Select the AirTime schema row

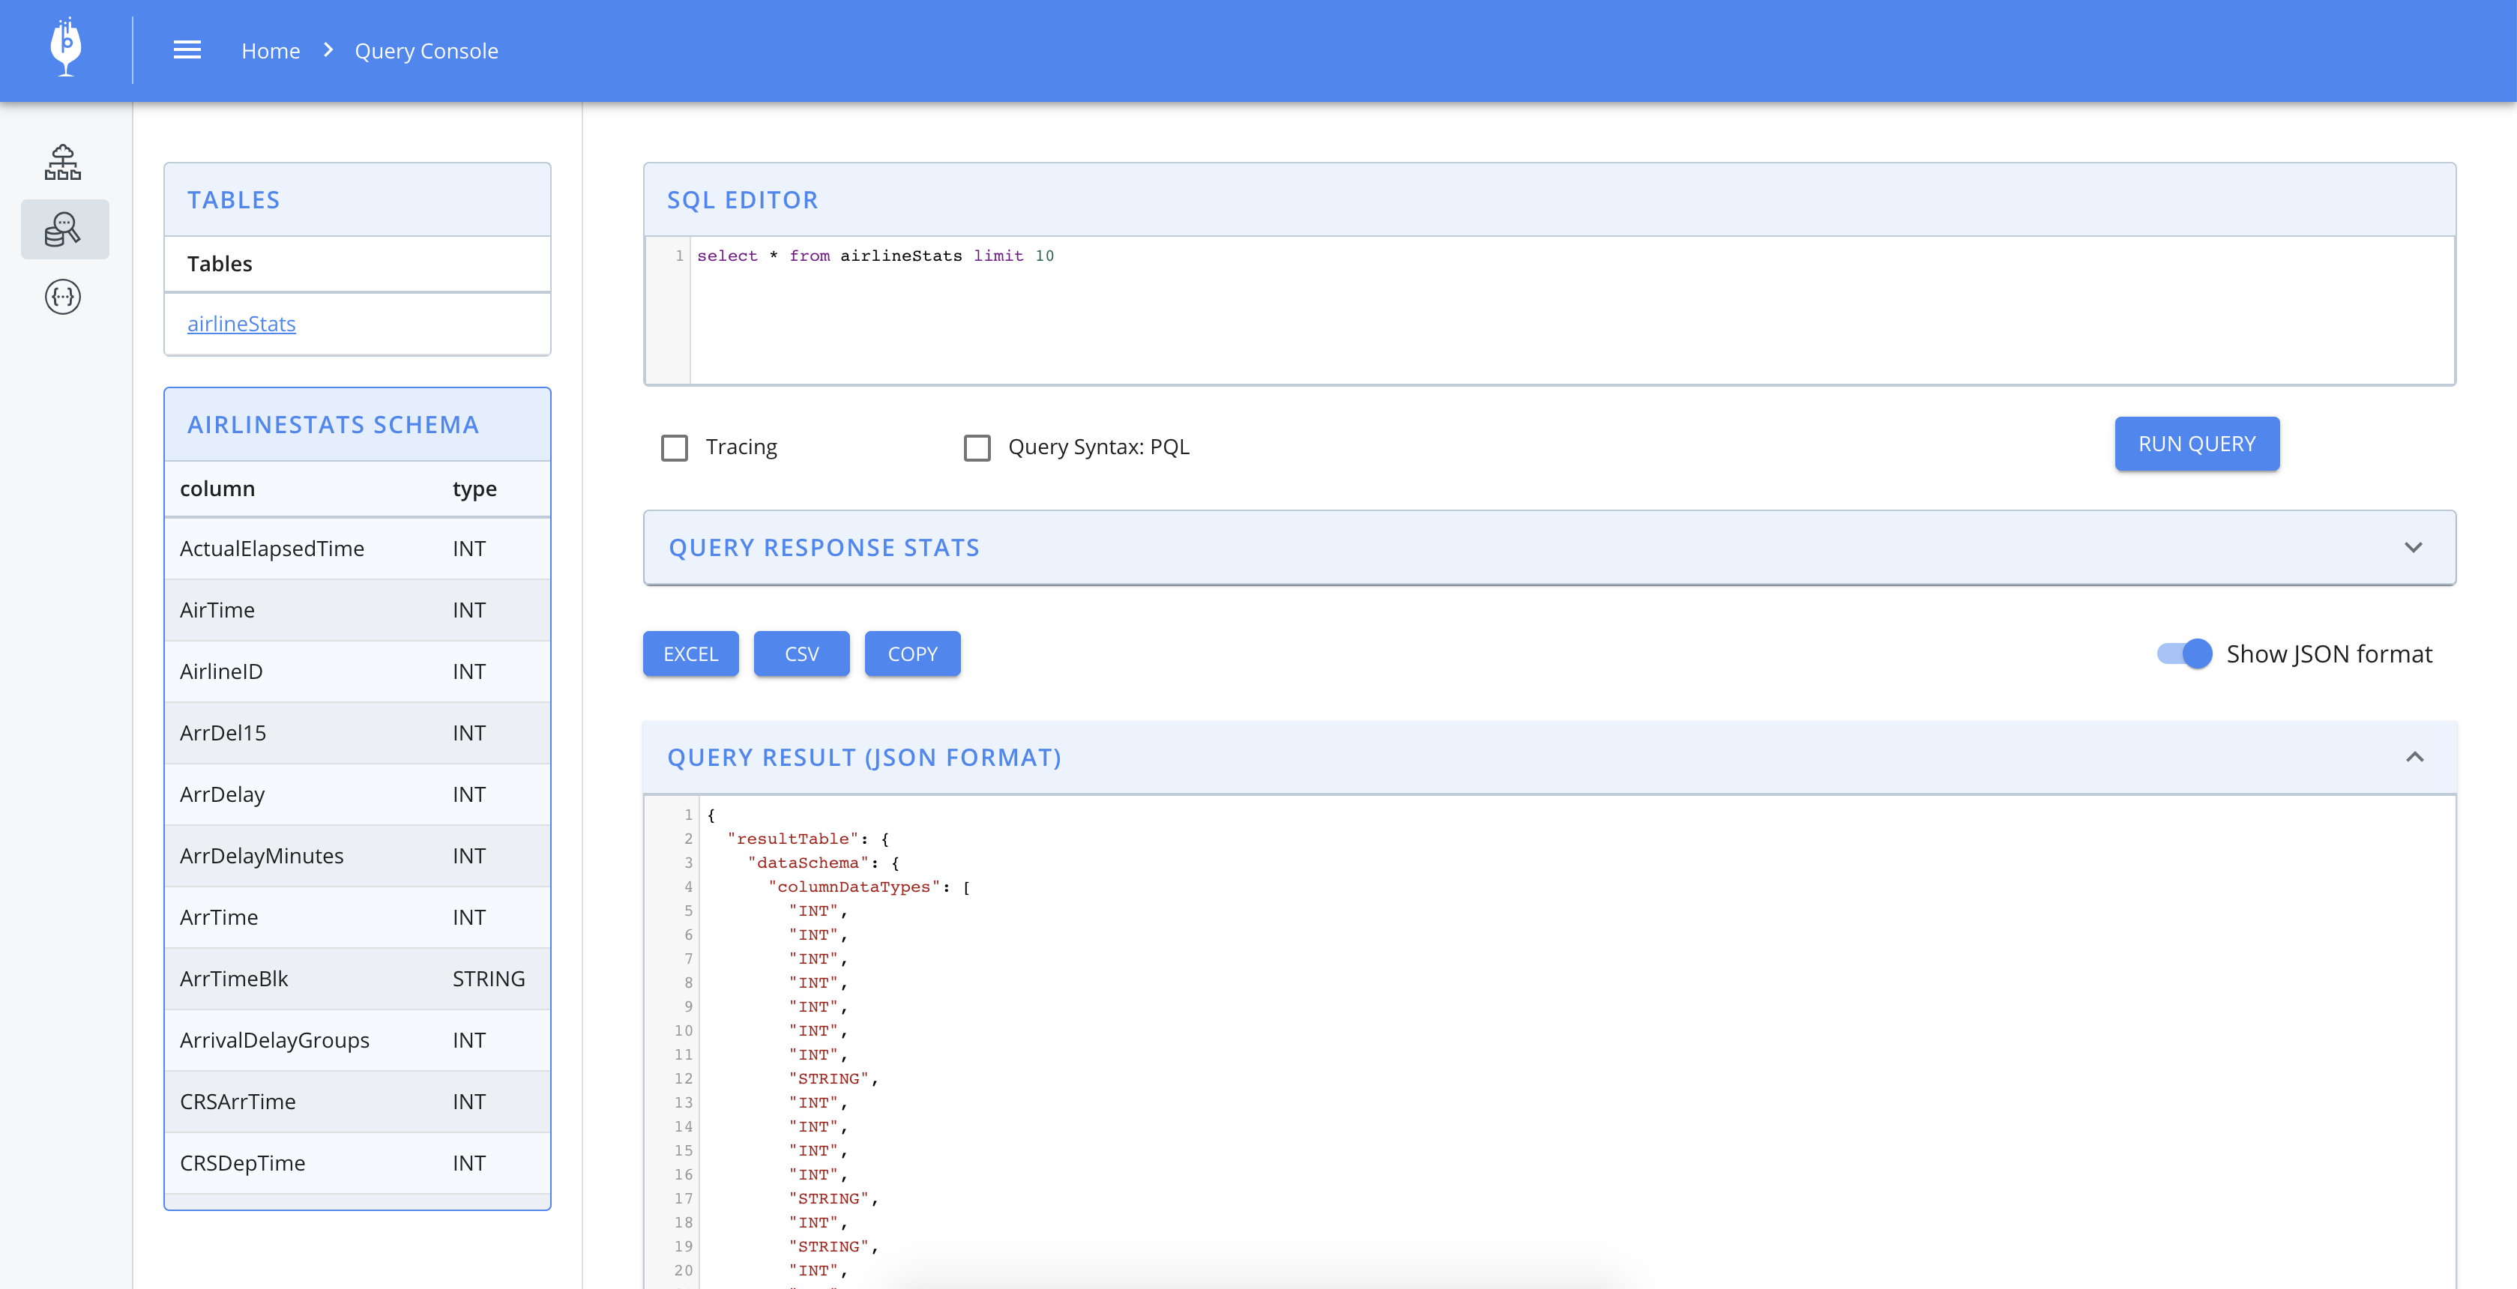point(358,611)
